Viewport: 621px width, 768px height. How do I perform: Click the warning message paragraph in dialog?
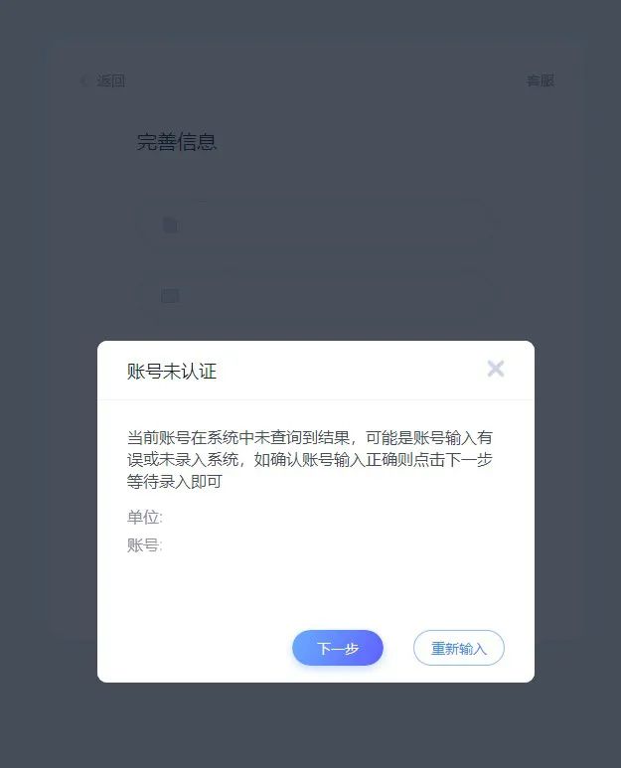coord(310,459)
